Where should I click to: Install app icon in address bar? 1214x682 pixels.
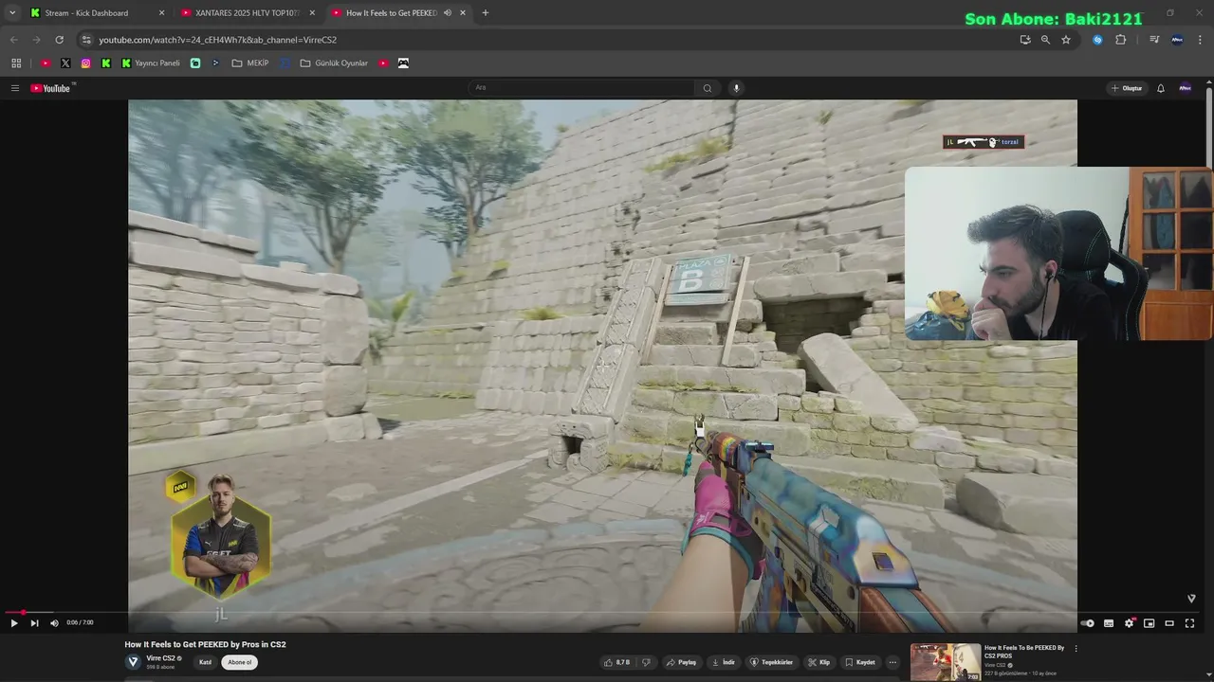tap(1024, 40)
